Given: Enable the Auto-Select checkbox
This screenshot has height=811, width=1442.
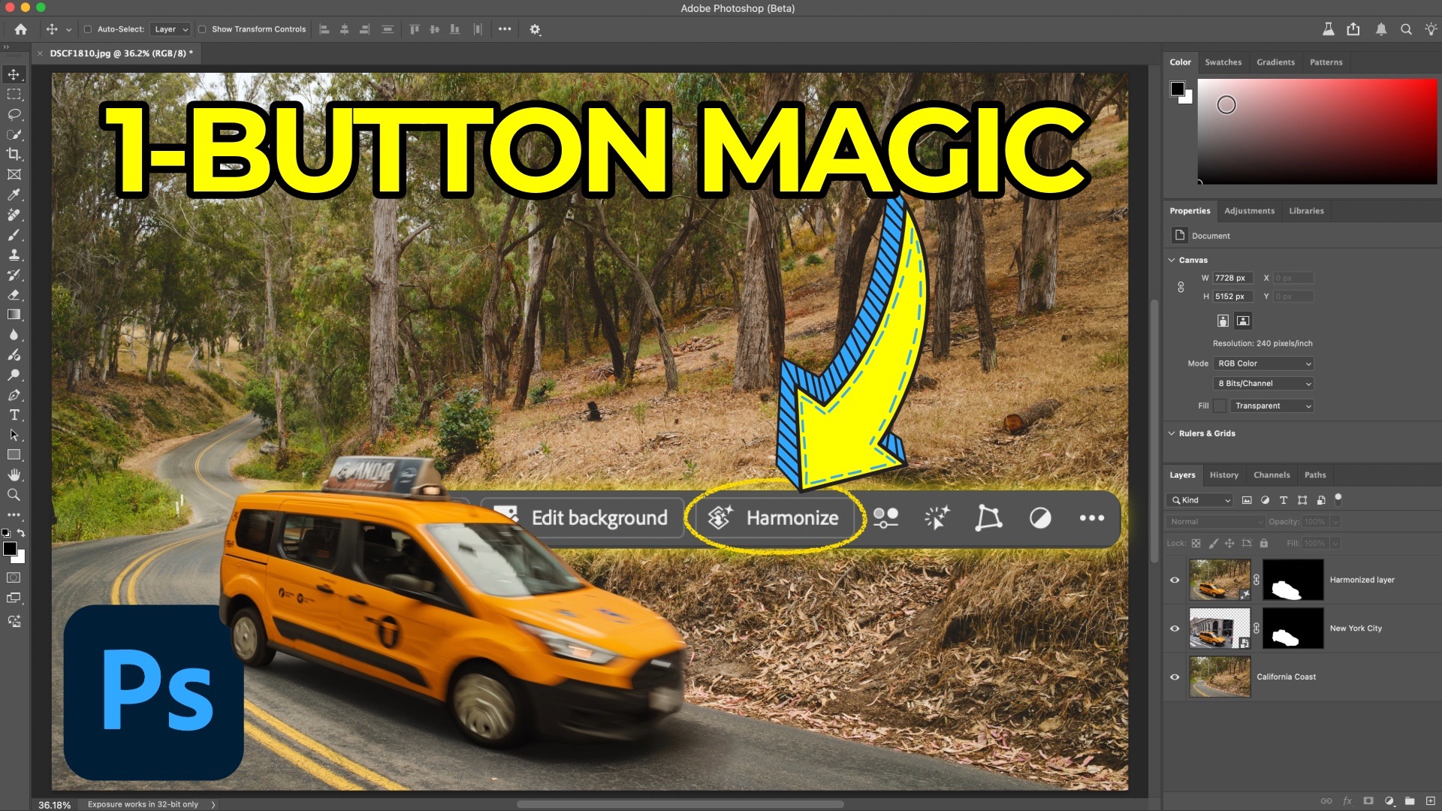Looking at the screenshot, I should tap(88, 29).
